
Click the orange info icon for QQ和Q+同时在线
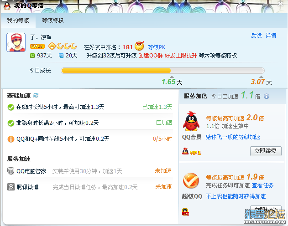pos(11,139)
